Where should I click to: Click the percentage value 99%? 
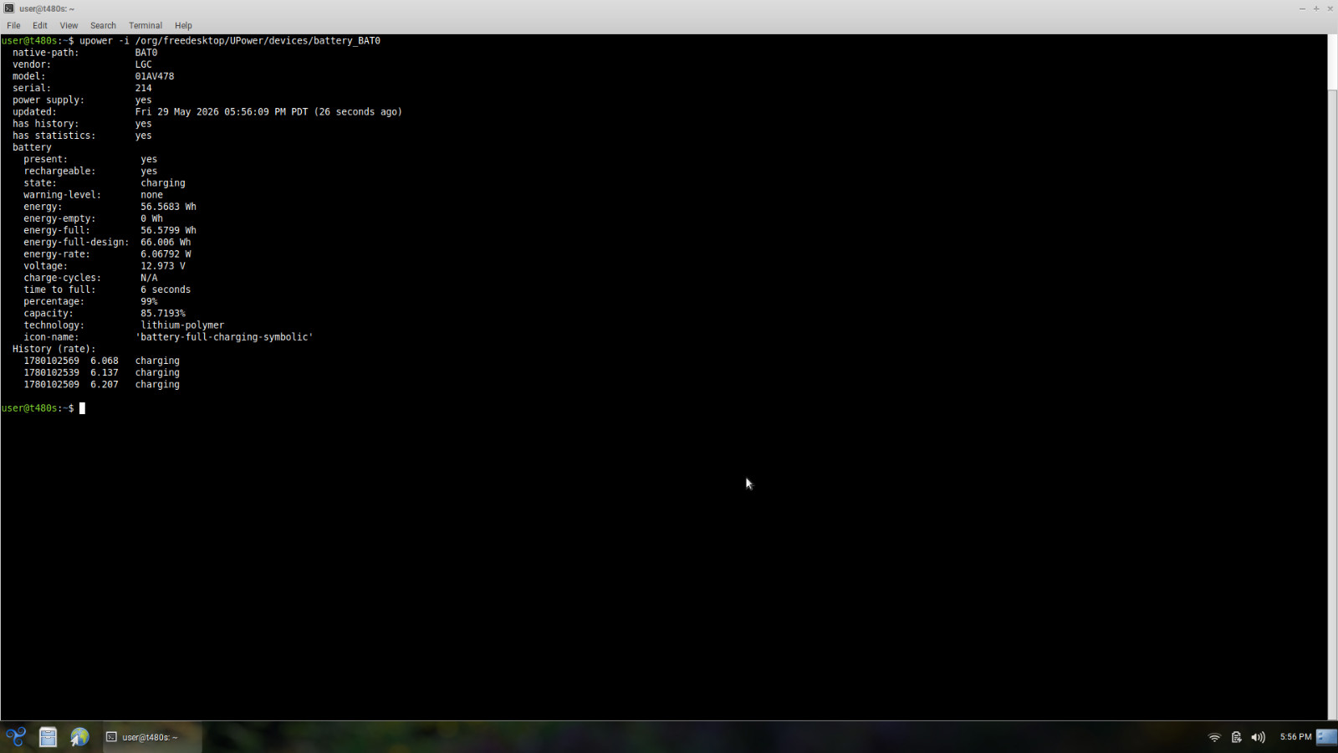(x=149, y=301)
